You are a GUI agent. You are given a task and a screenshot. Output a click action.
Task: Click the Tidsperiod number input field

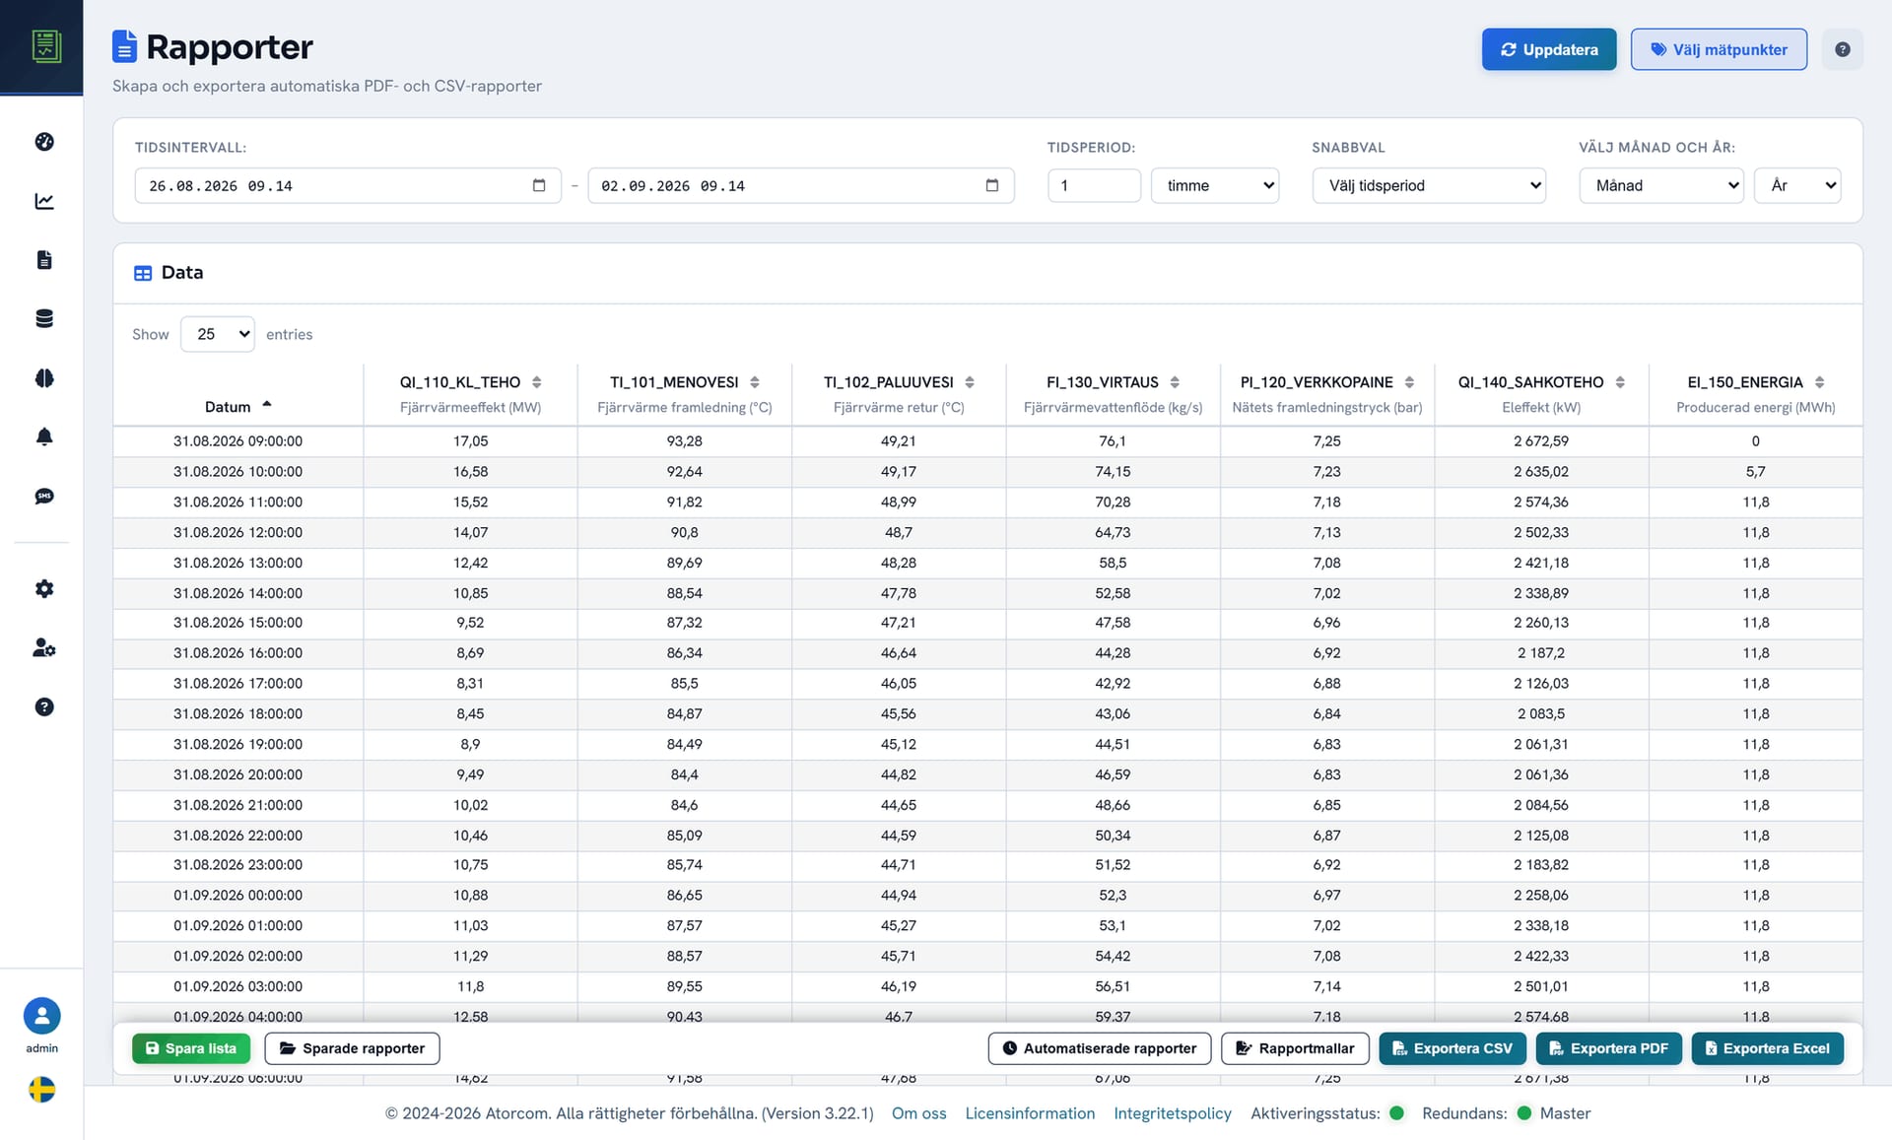[1094, 185]
